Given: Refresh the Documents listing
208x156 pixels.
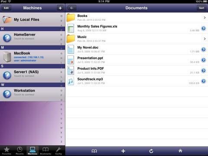Looking at the screenshot, I should point(151,151).
